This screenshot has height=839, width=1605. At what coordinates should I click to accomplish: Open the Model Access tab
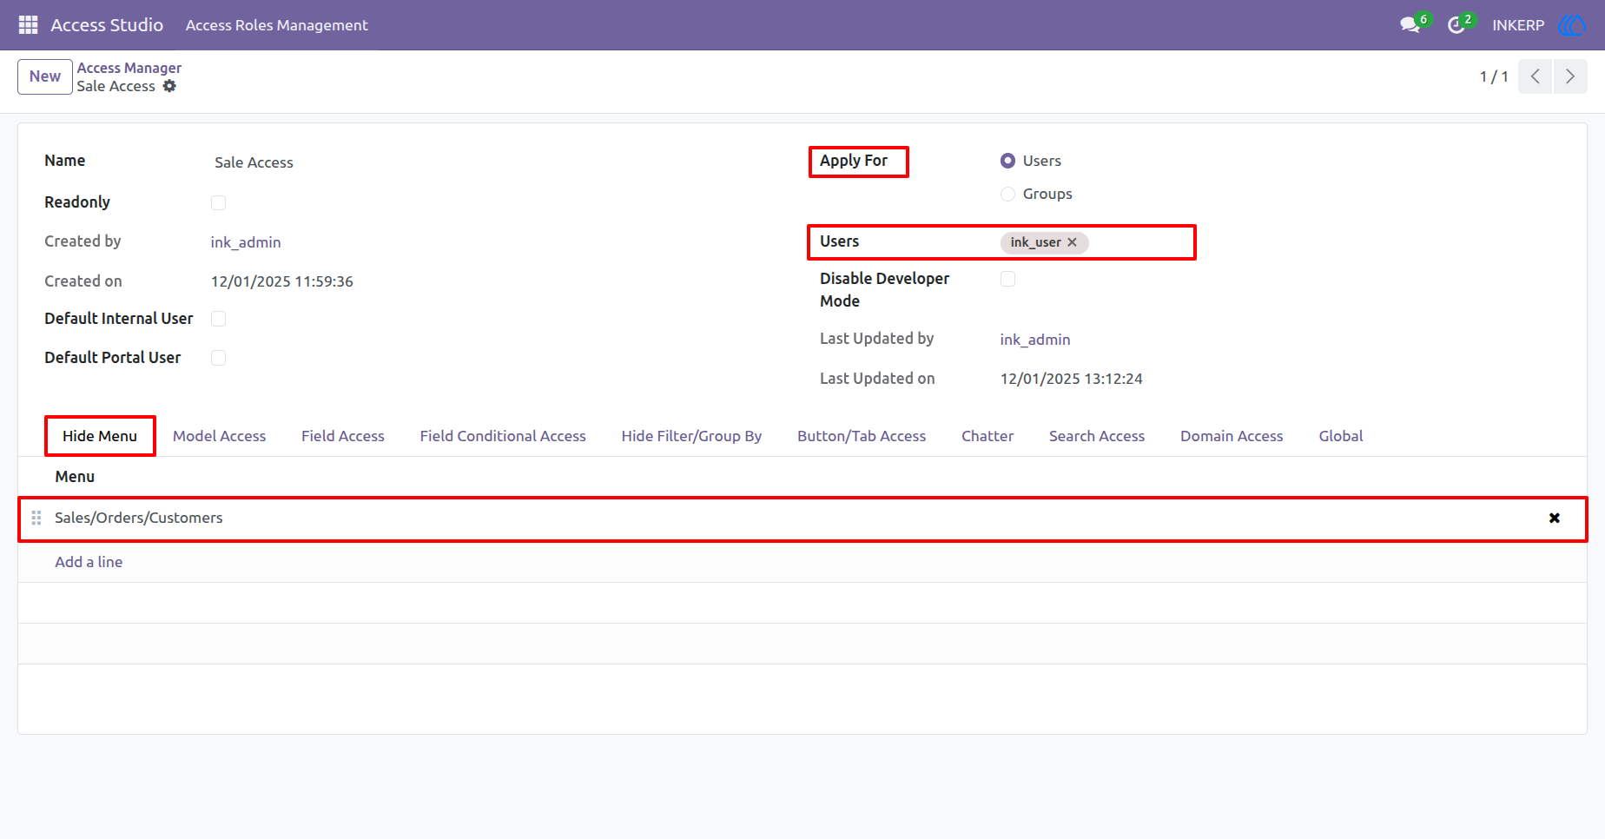tap(219, 436)
